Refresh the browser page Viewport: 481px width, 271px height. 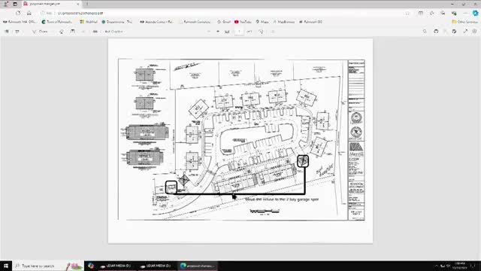point(18,14)
